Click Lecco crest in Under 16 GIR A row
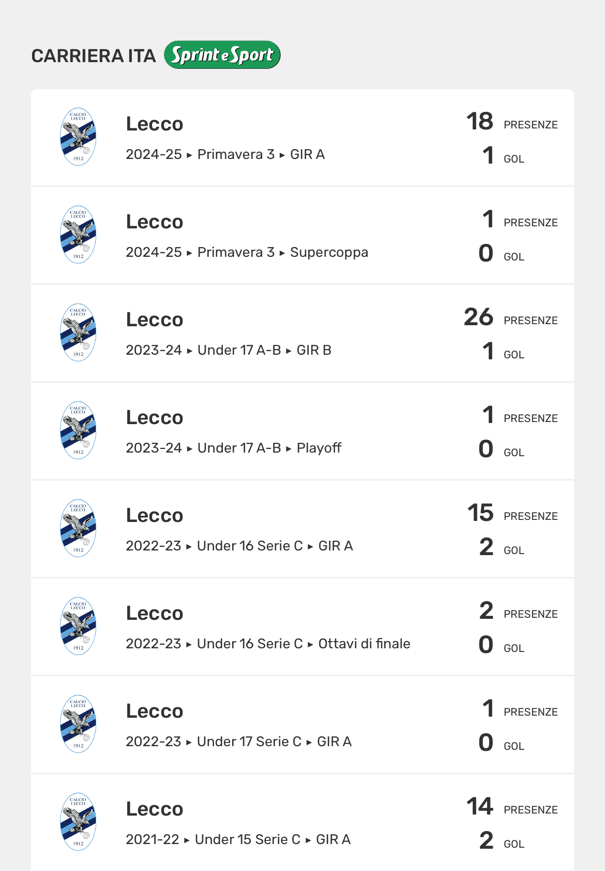Image resolution: width=605 pixels, height=871 pixels. pos(78,528)
